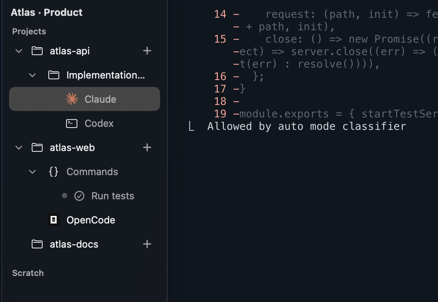Click the status dot beside Run tests

coord(65,196)
